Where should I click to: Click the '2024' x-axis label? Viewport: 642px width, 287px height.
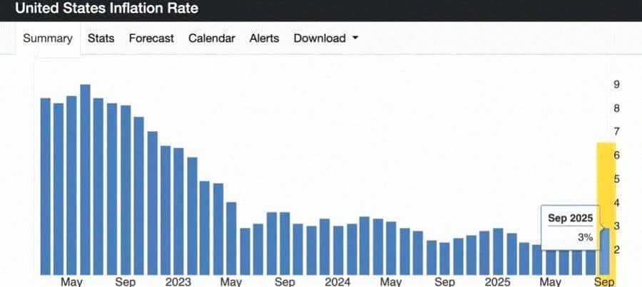(x=338, y=282)
